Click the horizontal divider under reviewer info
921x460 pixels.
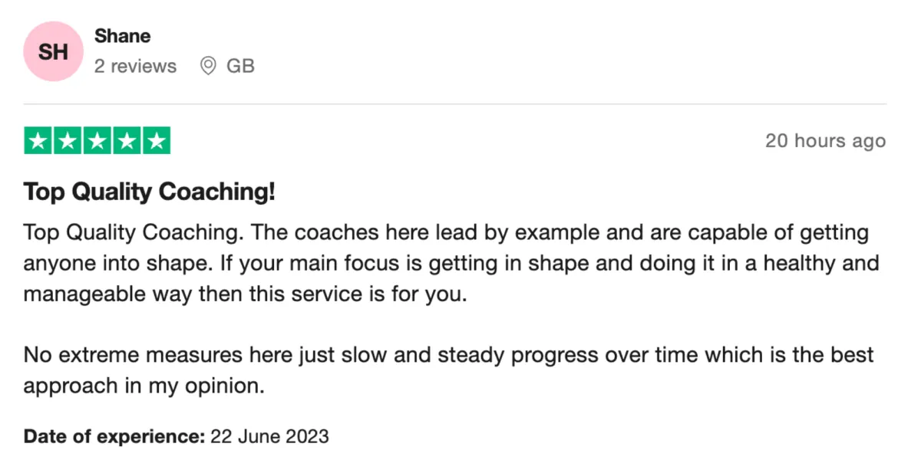tap(455, 103)
